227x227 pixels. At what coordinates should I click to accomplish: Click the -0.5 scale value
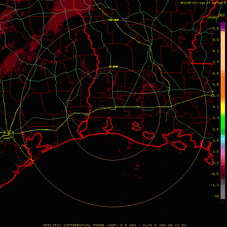pyautogui.click(x=215, y=174)
